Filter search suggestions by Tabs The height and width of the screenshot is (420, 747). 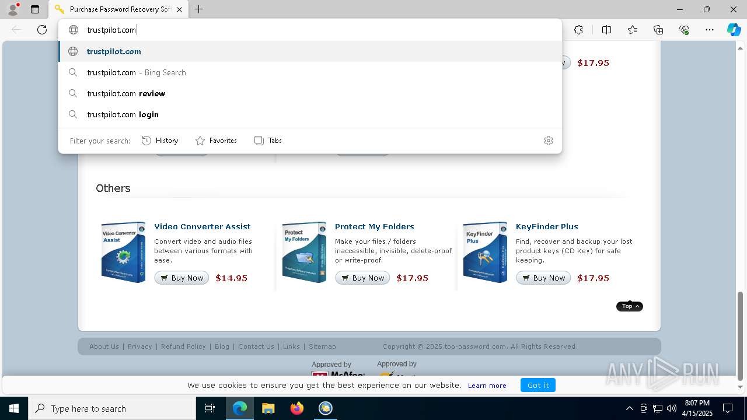point(268,141)
